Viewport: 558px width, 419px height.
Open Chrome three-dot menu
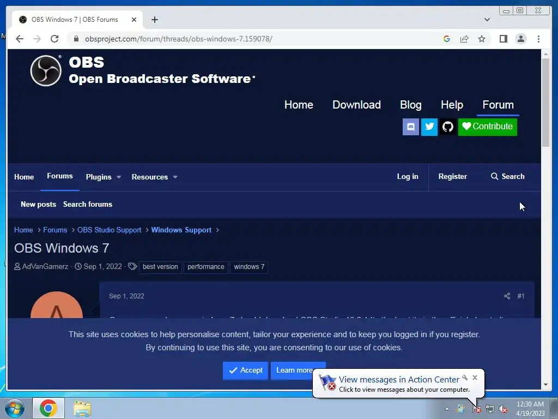click(538, 39)
